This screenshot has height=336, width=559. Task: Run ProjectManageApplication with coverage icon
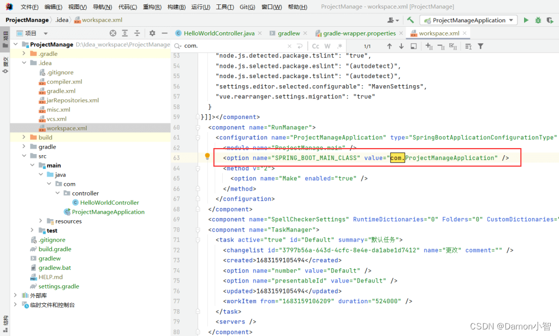[551, 20]
